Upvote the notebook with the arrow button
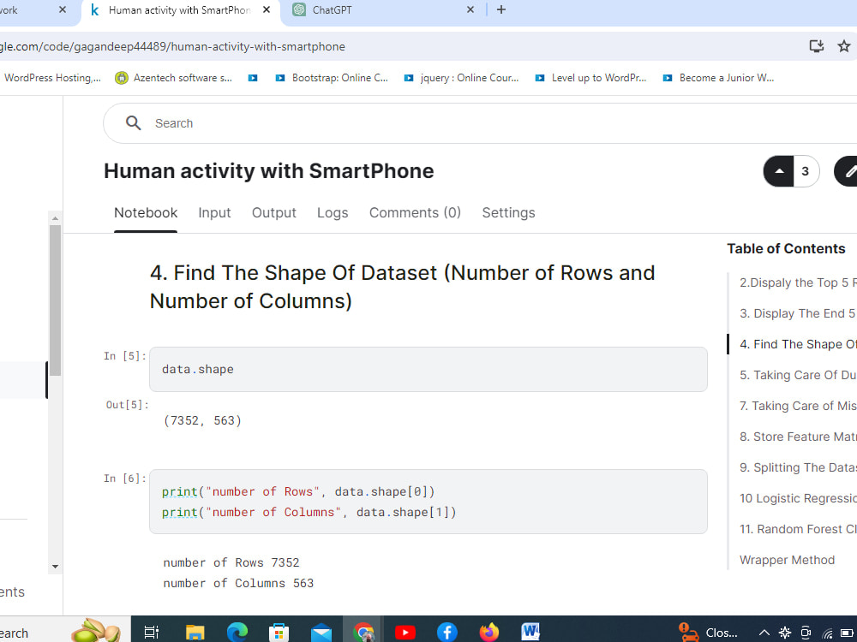 tap(779, 171)
